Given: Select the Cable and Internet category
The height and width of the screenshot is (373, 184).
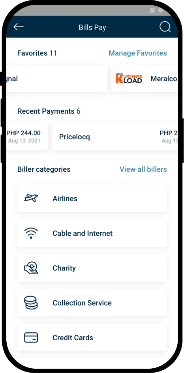Looking at the screenshot, I should [92, 233].
